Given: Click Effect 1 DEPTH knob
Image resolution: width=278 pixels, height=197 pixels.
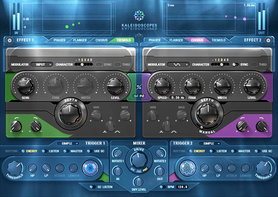Looking at the screenshot, I should pos(70,114).
